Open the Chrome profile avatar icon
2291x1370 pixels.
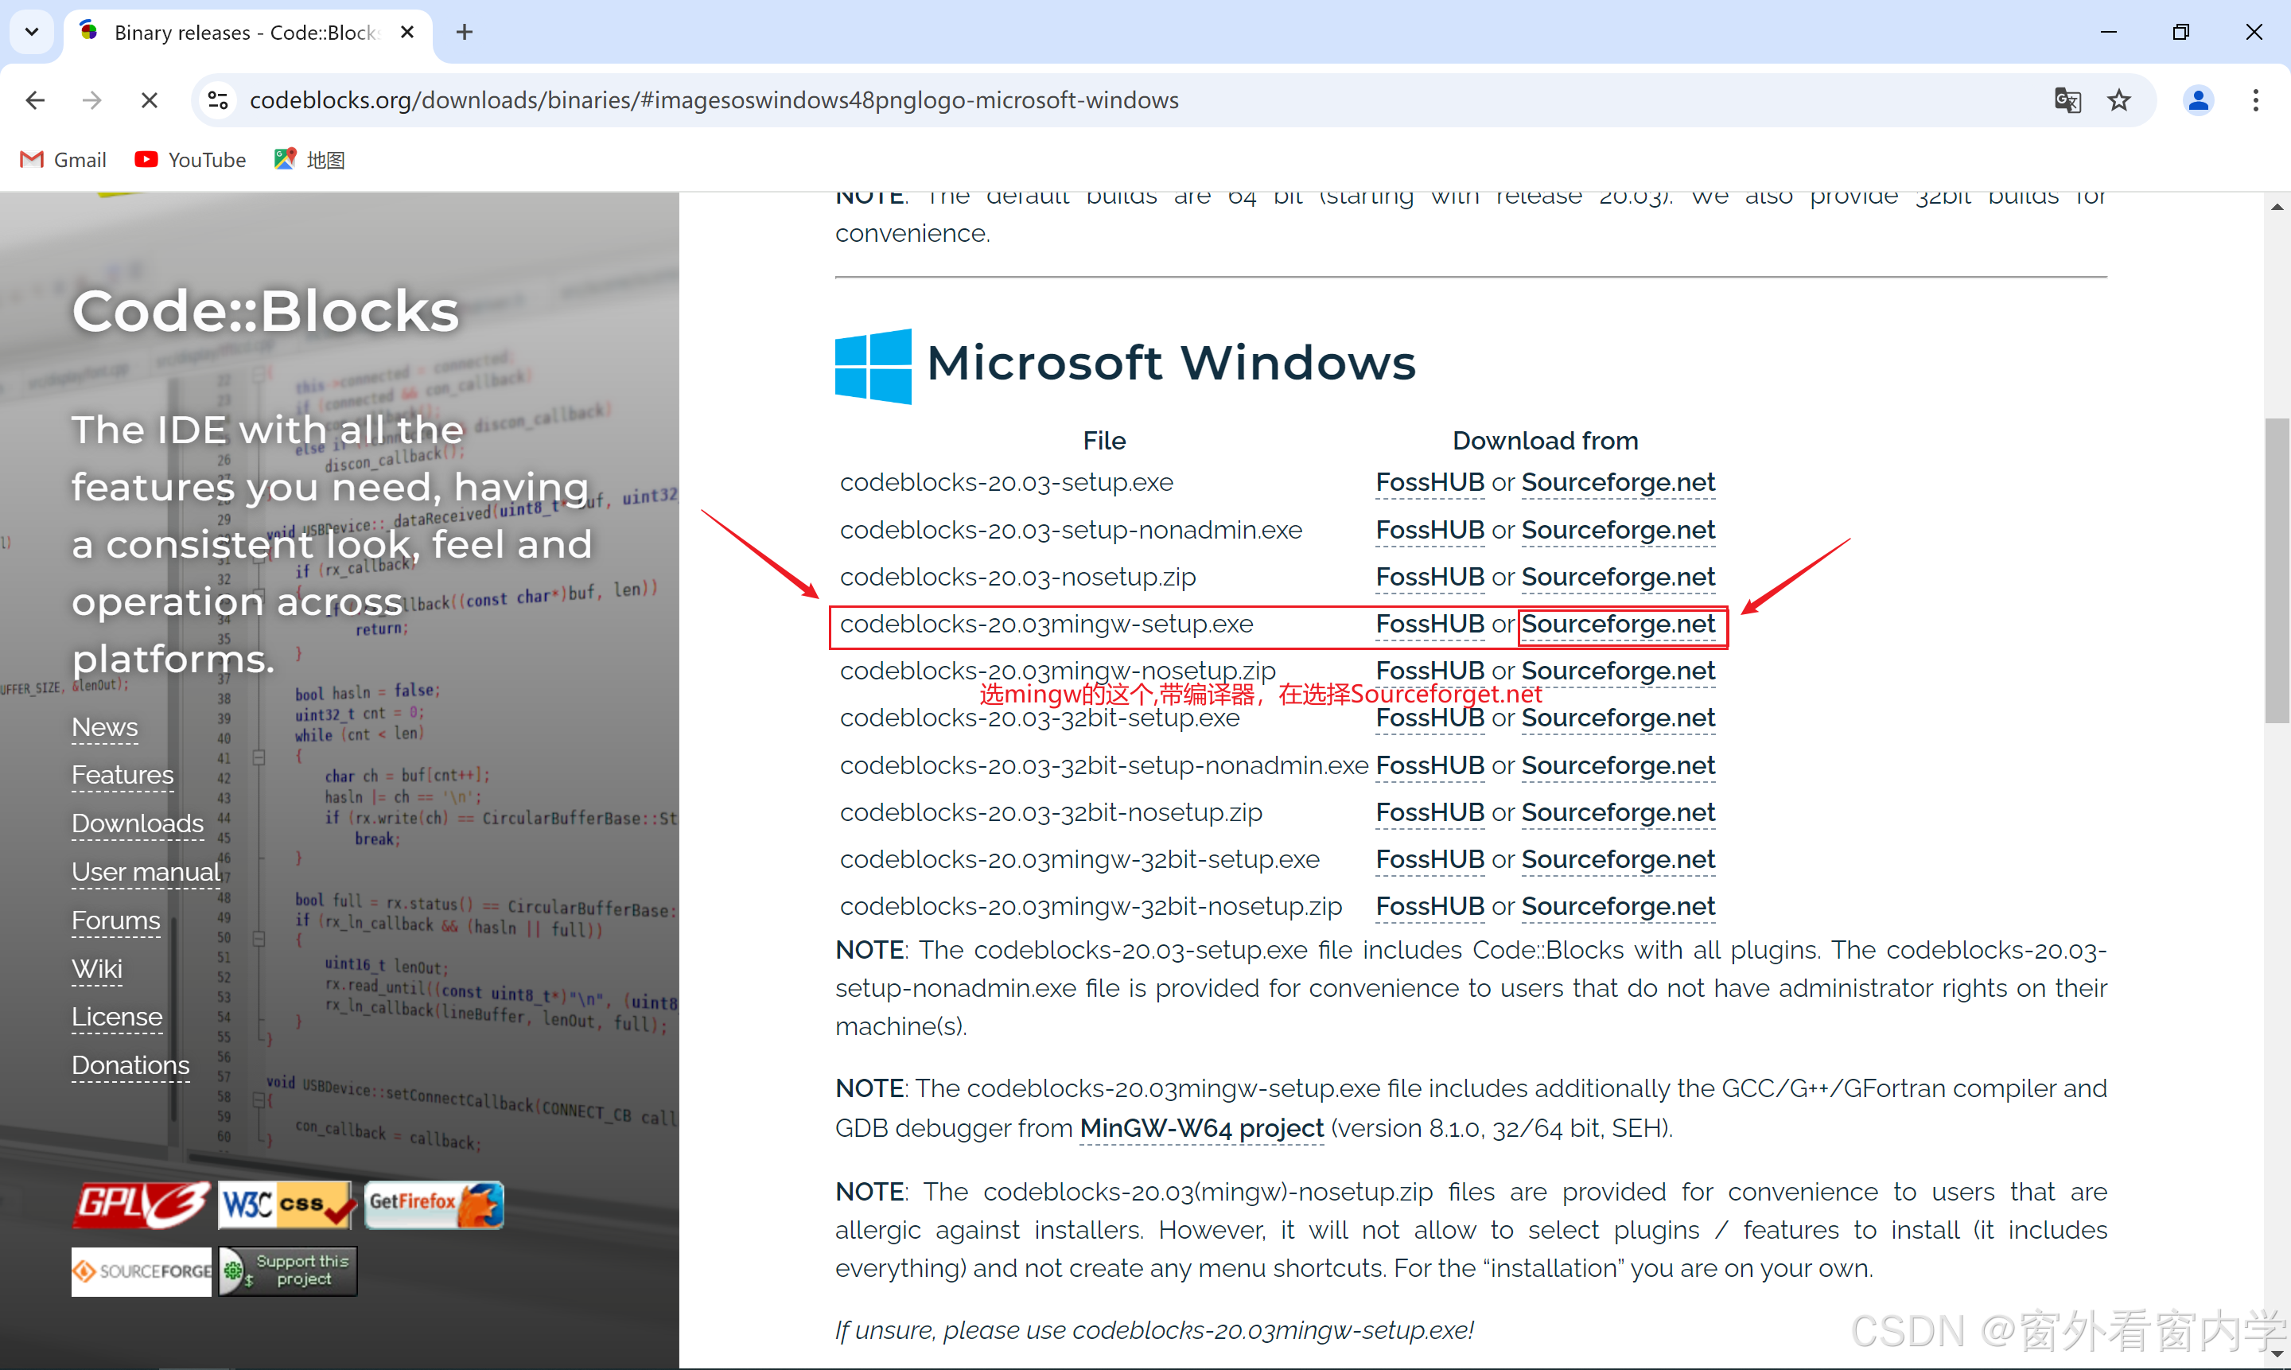(2198, 99)
